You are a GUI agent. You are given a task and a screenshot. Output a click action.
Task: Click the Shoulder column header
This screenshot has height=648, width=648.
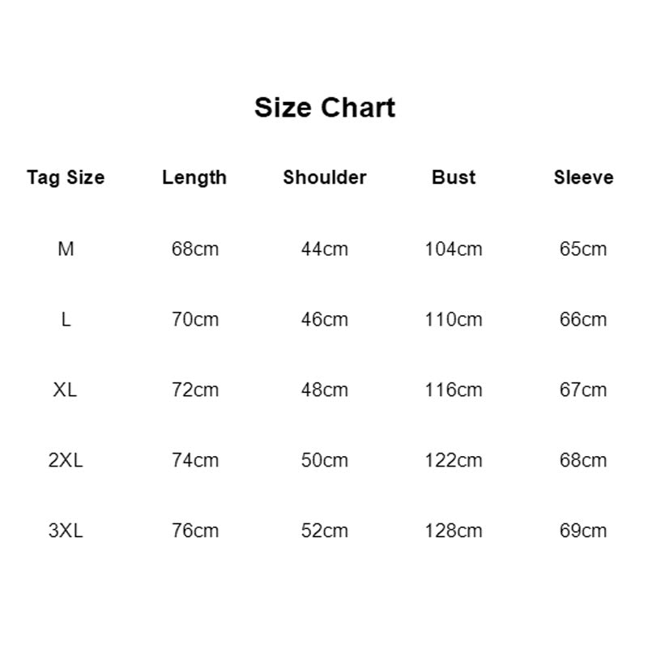(x=325, y=177)
